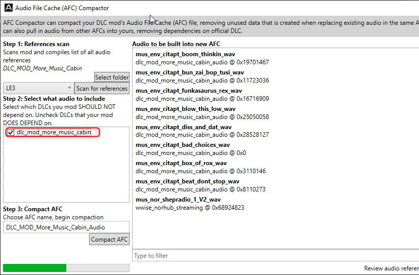The image size is (419, 275).
Task: Select mus_env_citapt_beat_dont_stop_wav entry
Action: [187, 181]
